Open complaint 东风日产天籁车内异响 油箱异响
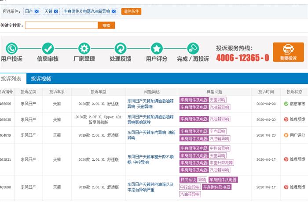This screenshot has width=308, height=202. (151, 135)
